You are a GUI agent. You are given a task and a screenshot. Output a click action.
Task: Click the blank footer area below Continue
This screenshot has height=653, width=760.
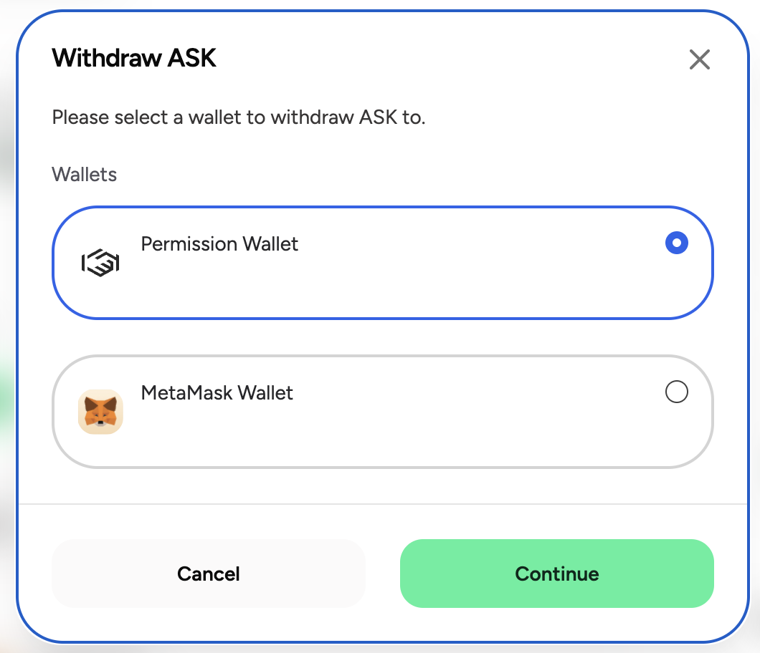click(x=383, y=624)
